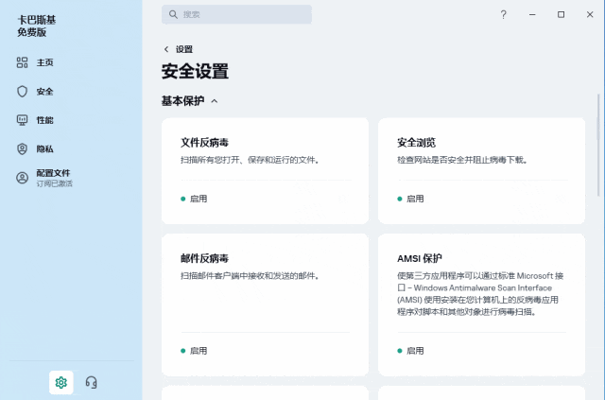Click the help question mark icon
The image size is (605, 400).
[503, 15]
